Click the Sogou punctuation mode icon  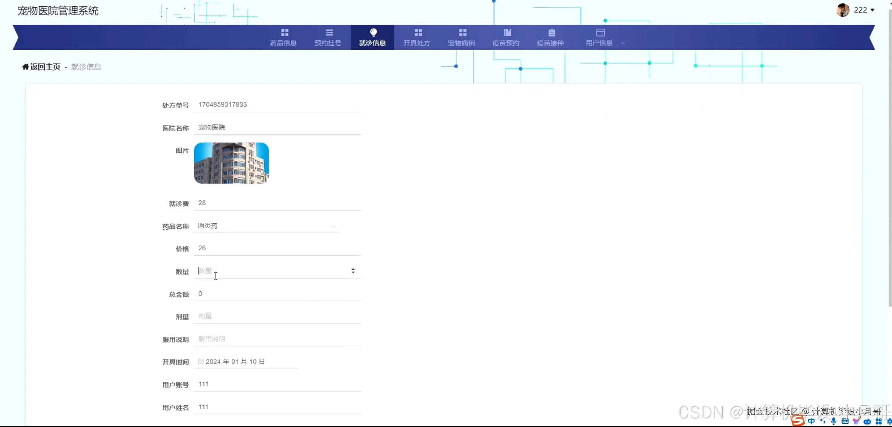tap(823, 421)
